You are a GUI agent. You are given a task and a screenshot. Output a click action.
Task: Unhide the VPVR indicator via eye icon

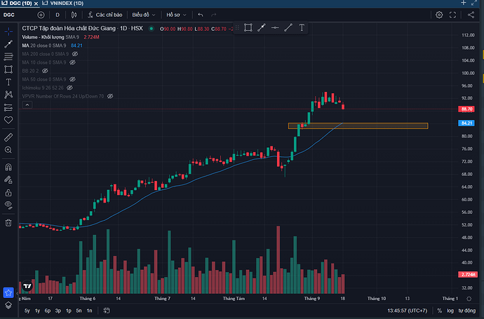click(x=110, y=96)
